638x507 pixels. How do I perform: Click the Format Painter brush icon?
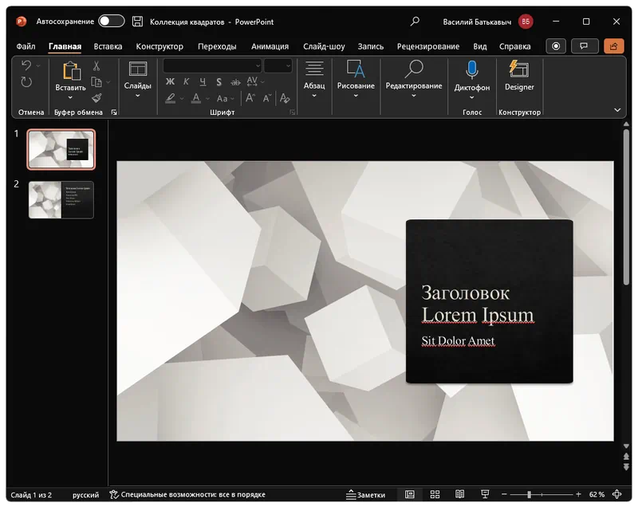point(96,98)
